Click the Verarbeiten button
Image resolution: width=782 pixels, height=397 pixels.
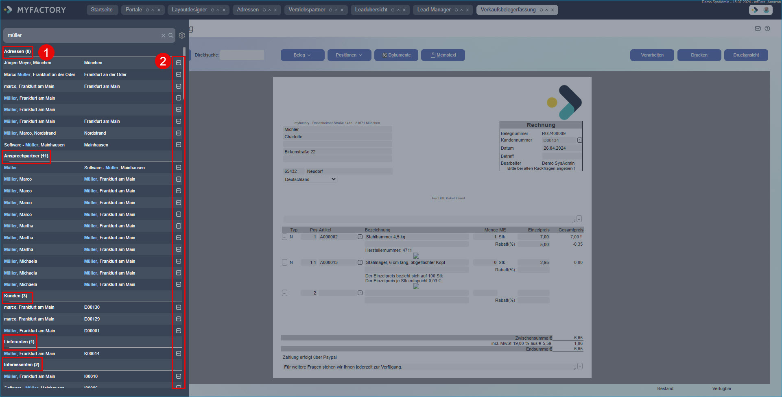click(652, 55)
